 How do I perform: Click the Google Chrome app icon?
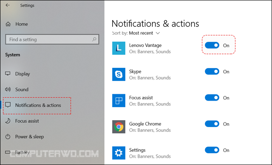[119, 127]
